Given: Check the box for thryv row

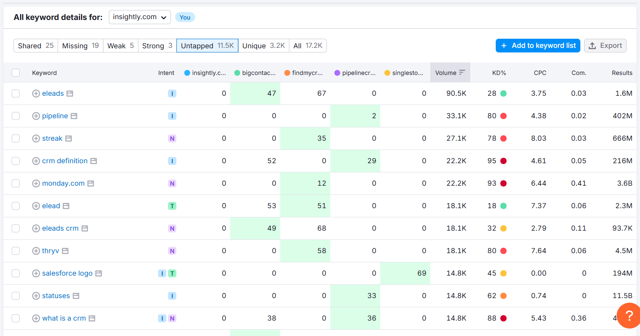Looking at the screenshot, I should [x=16, y=251].
